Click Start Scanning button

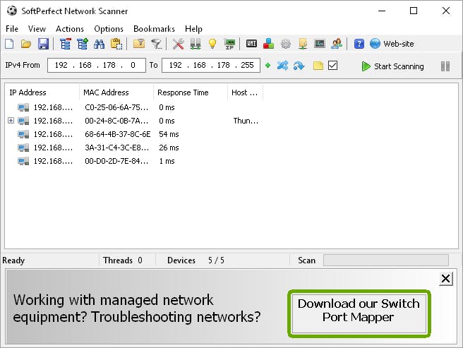tap(392, 66)
